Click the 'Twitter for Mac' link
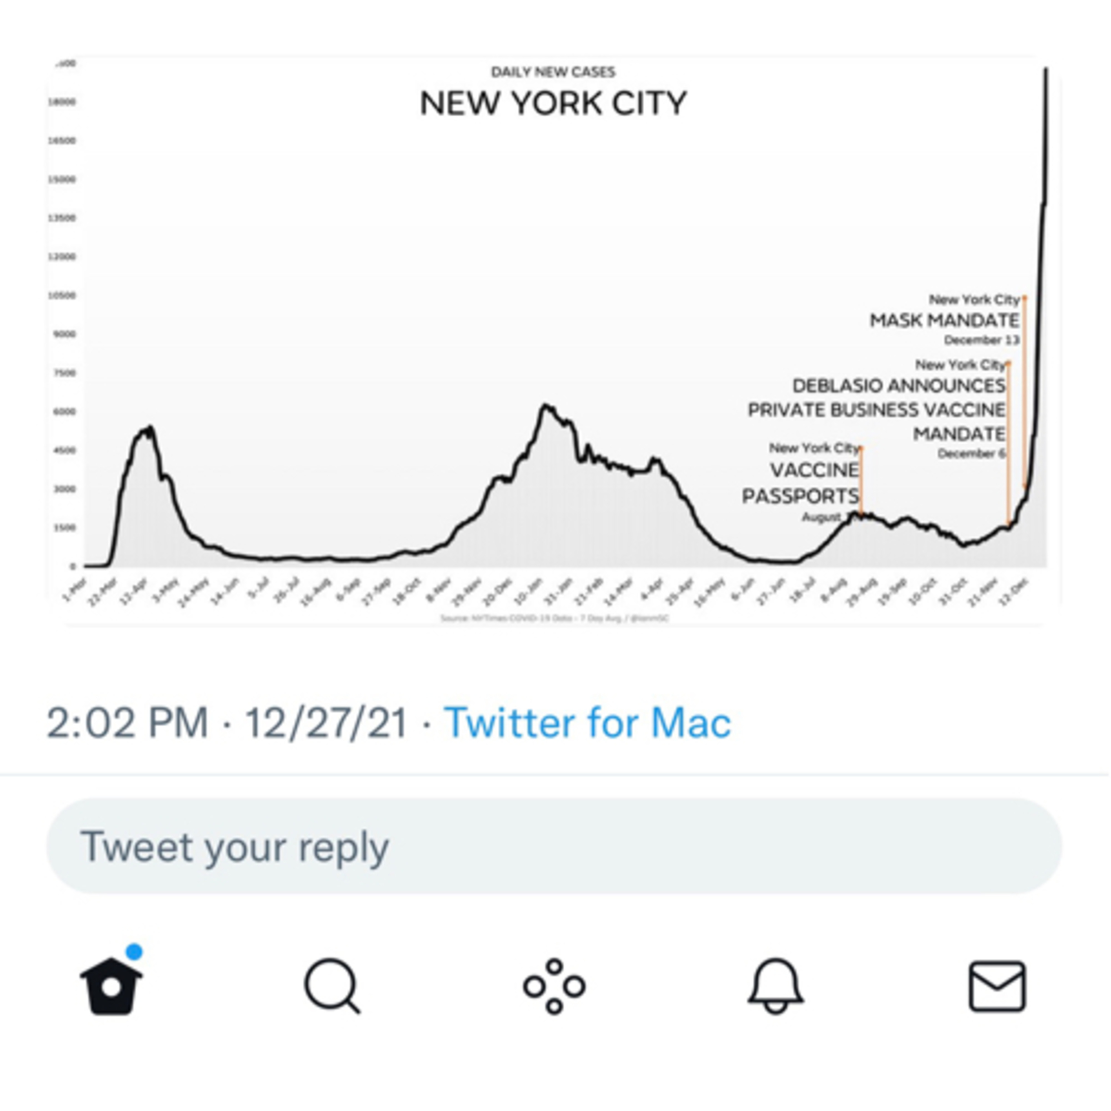Viewport: 1111px width, 1111px height. (587, 722)
